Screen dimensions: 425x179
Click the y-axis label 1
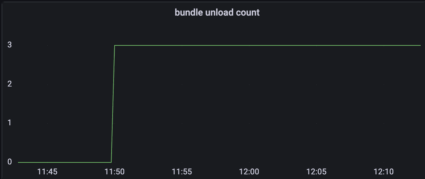(x=10, y=123)
